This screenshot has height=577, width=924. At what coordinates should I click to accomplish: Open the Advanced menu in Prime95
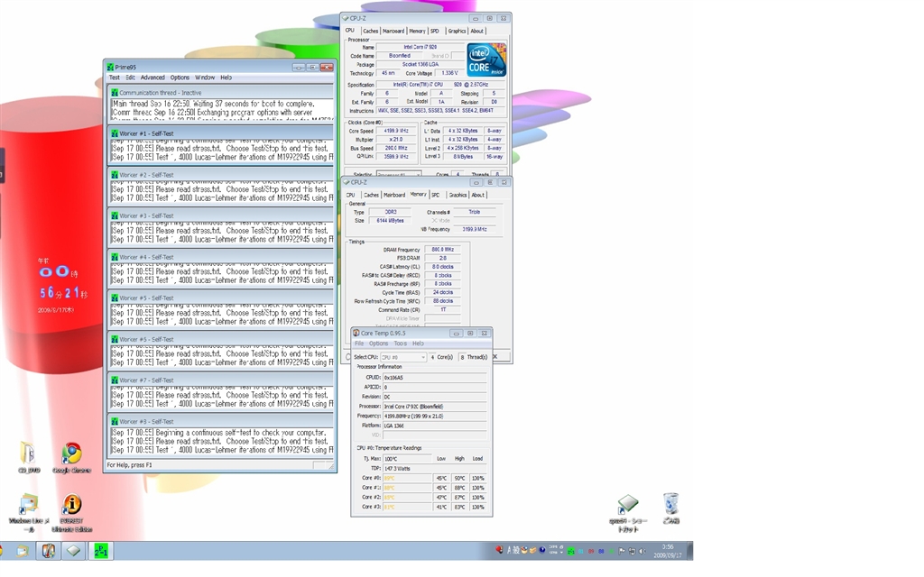152,78
